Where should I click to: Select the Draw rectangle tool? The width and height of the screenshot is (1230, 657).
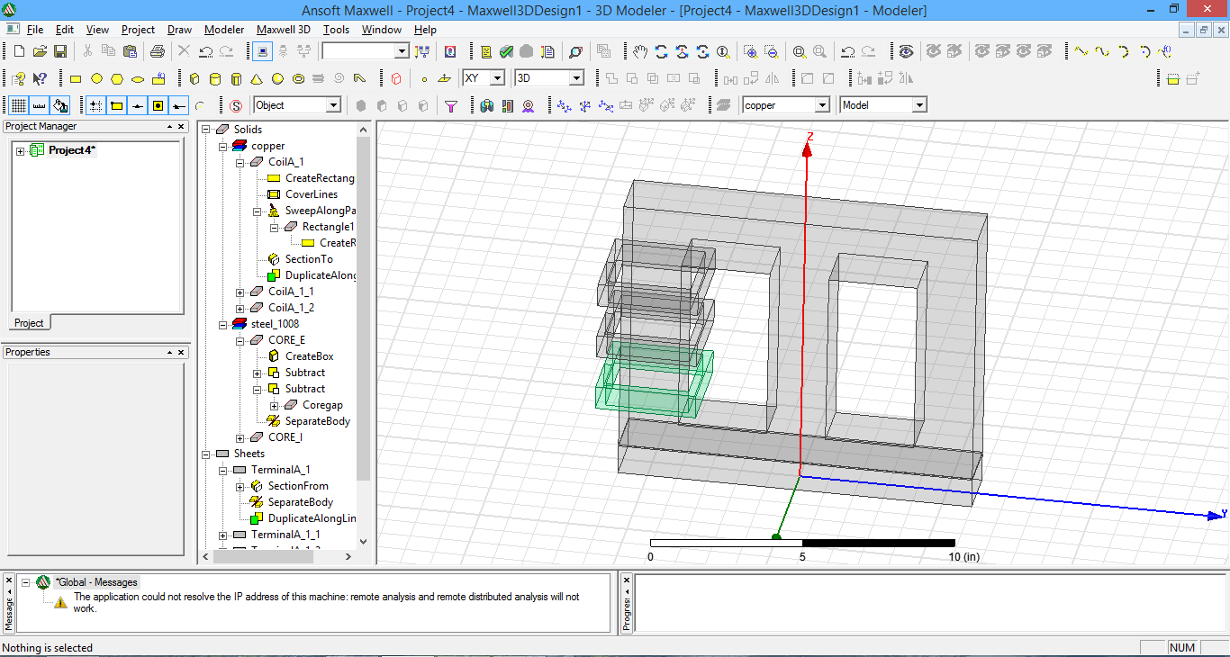pyautogui.click(x=76, y=78)
